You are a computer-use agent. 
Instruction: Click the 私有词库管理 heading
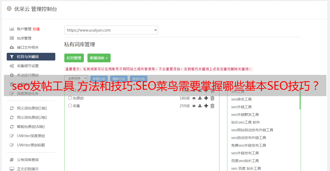tap(80, 44)
